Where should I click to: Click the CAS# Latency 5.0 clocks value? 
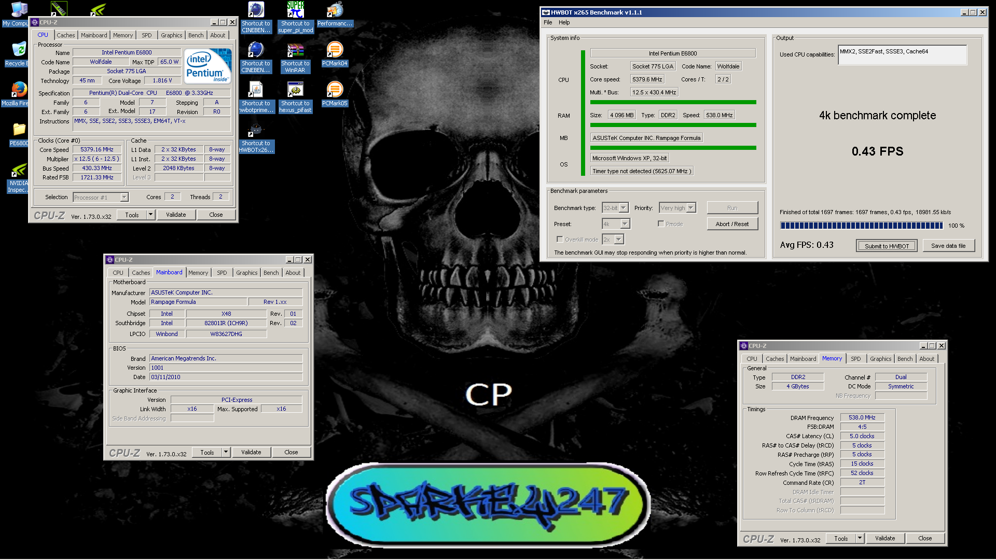click(862, 436)
